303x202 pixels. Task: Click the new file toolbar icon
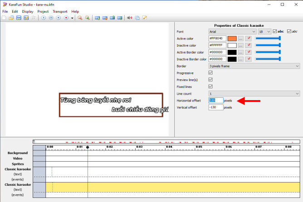tap(4, 18)
